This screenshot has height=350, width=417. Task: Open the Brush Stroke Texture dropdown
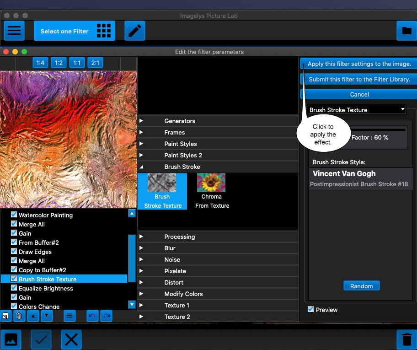coord(357,110)
